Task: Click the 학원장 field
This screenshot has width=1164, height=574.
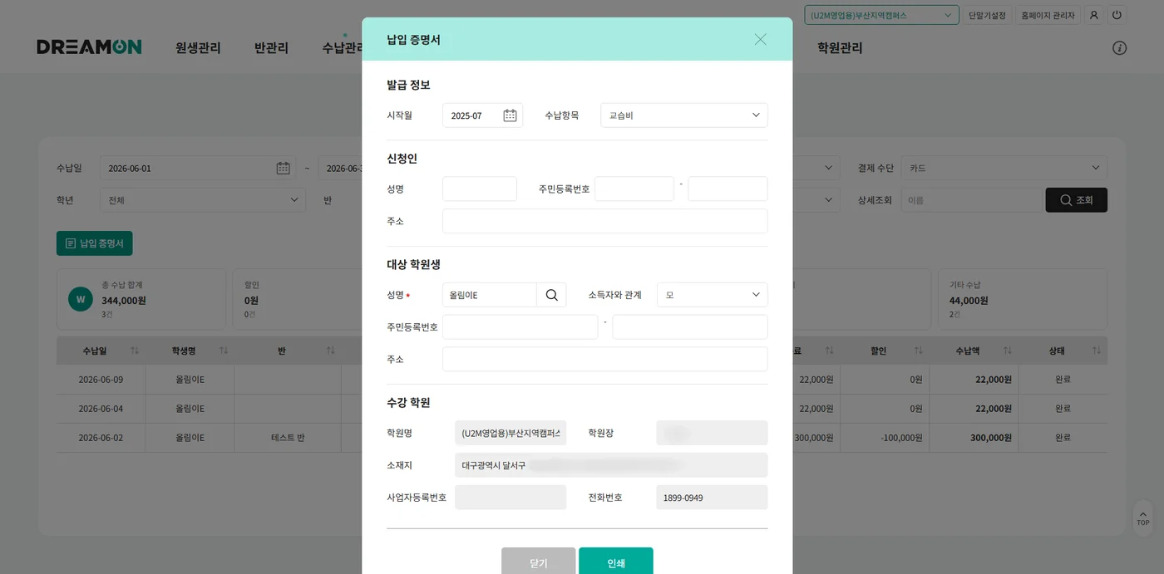Action: [x=713, y=433]
